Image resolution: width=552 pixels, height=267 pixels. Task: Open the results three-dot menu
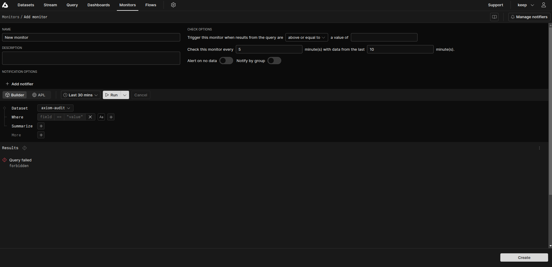click(539, 148)
